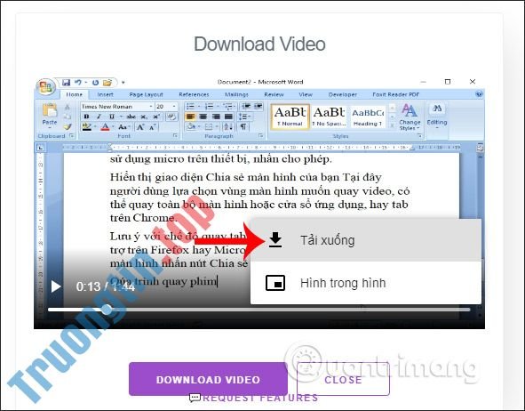
Task: Click the Clear Formatting icon in Font group
Action: tap(171, 117)
